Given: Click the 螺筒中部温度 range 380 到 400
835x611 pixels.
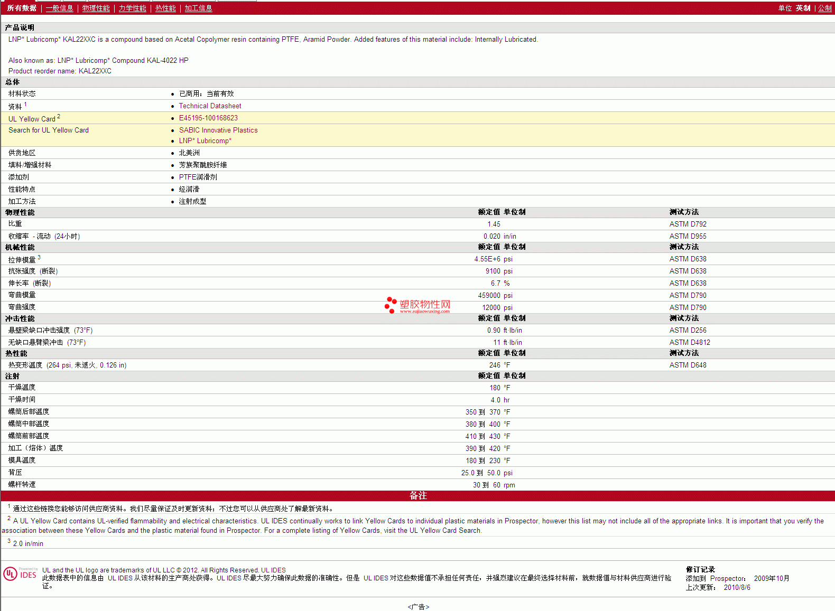Looking at the screenshot, I should [x=483, y=425].
